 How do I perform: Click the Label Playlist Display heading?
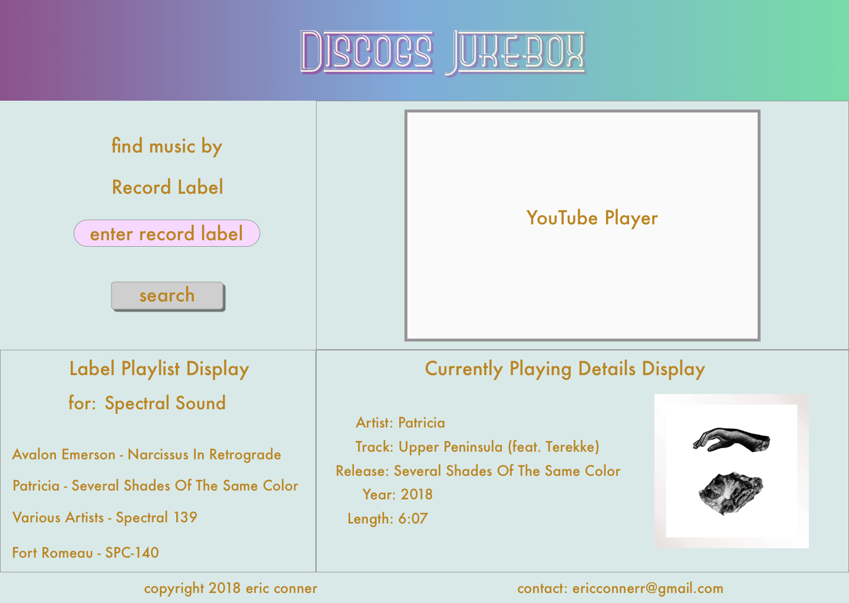(159, 369)
